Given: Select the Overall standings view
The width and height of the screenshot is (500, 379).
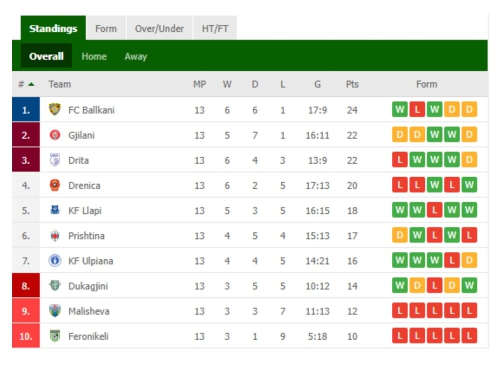Looking at the screenshot, I should (x=46, y=56).
